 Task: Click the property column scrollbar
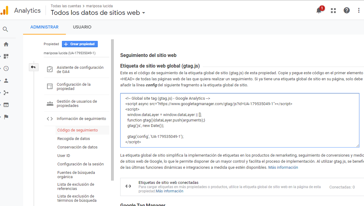tap(113, 110)
